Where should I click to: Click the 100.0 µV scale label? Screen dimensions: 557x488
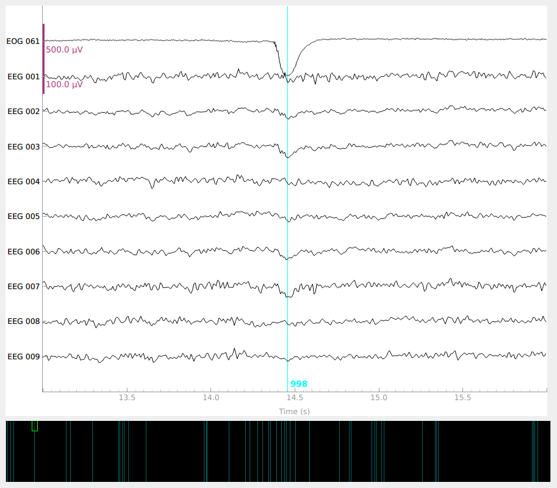pos(64,85)
